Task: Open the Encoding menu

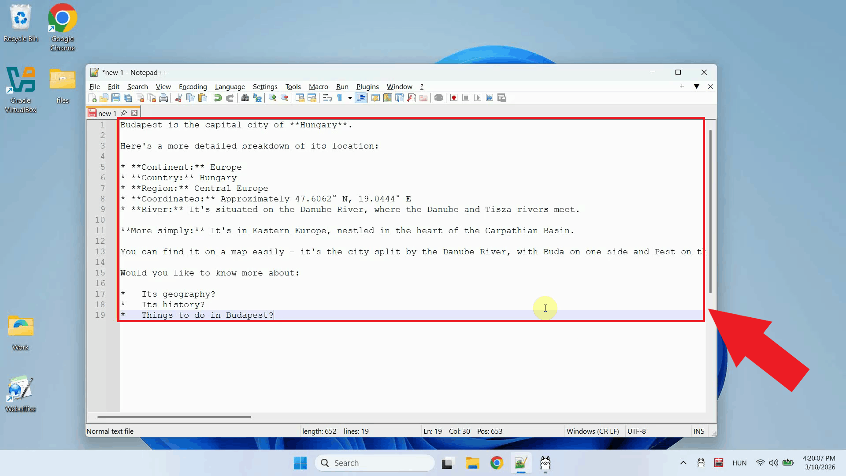Action: click(193, 87)
